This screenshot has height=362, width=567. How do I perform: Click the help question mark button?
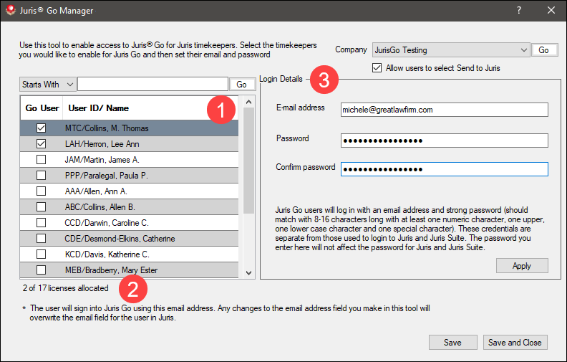tap(519, 11)
